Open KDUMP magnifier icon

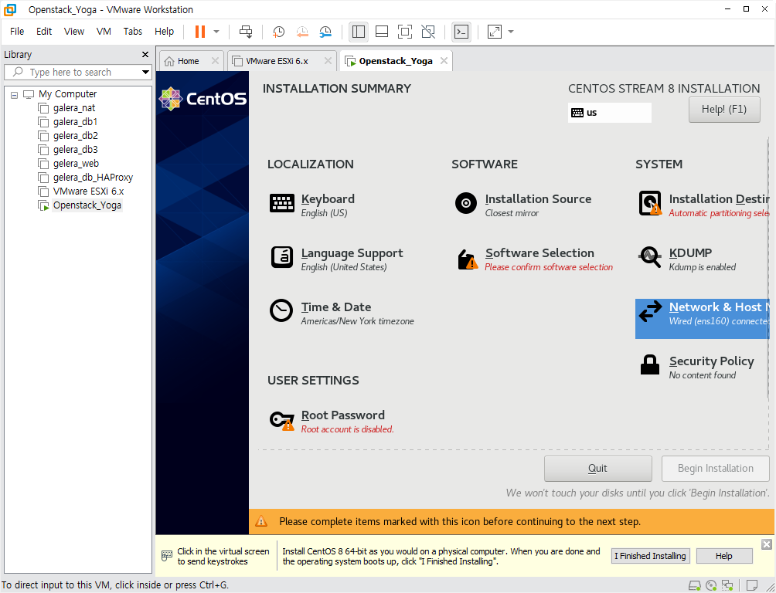point(650,257)
